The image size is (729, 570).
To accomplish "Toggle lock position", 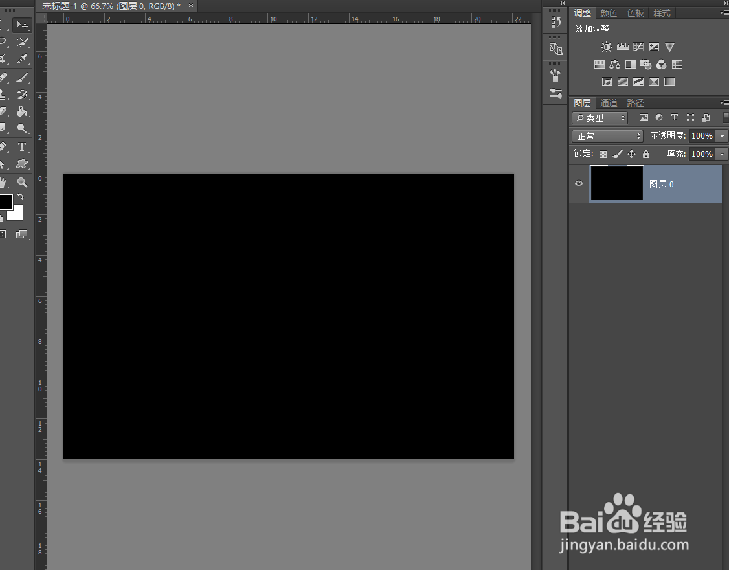I will pyautogui.click(x=631, y=154).
